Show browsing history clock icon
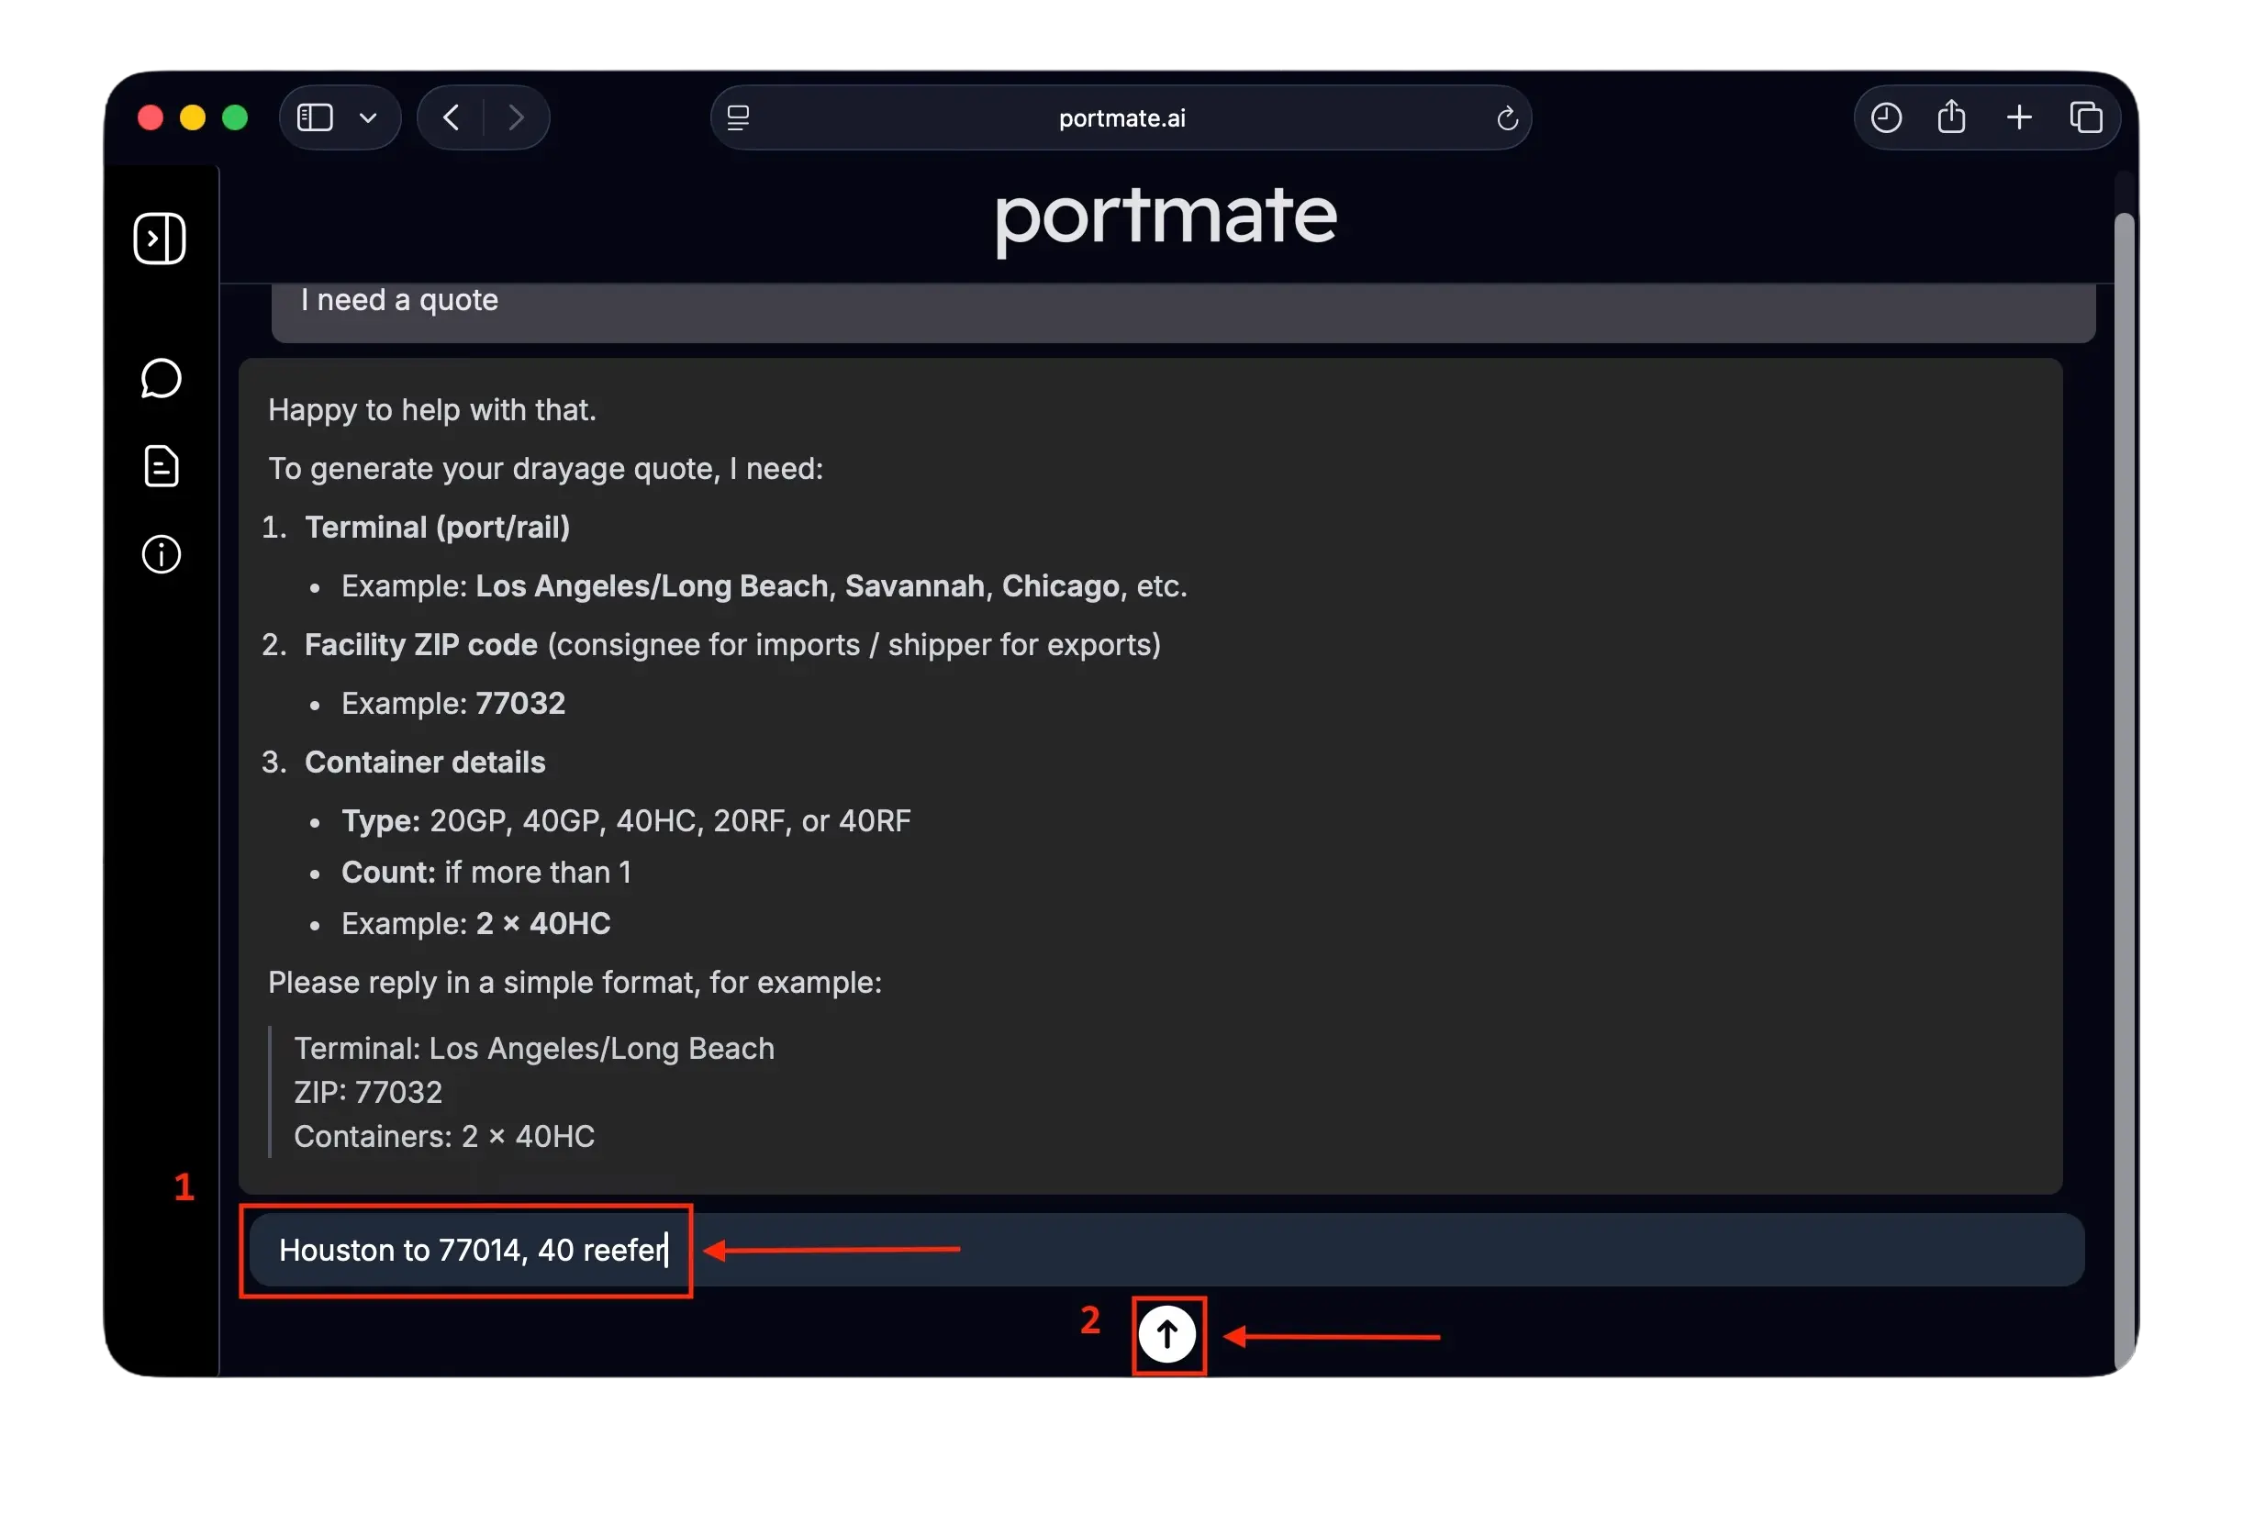 [x=1886, y=117]
